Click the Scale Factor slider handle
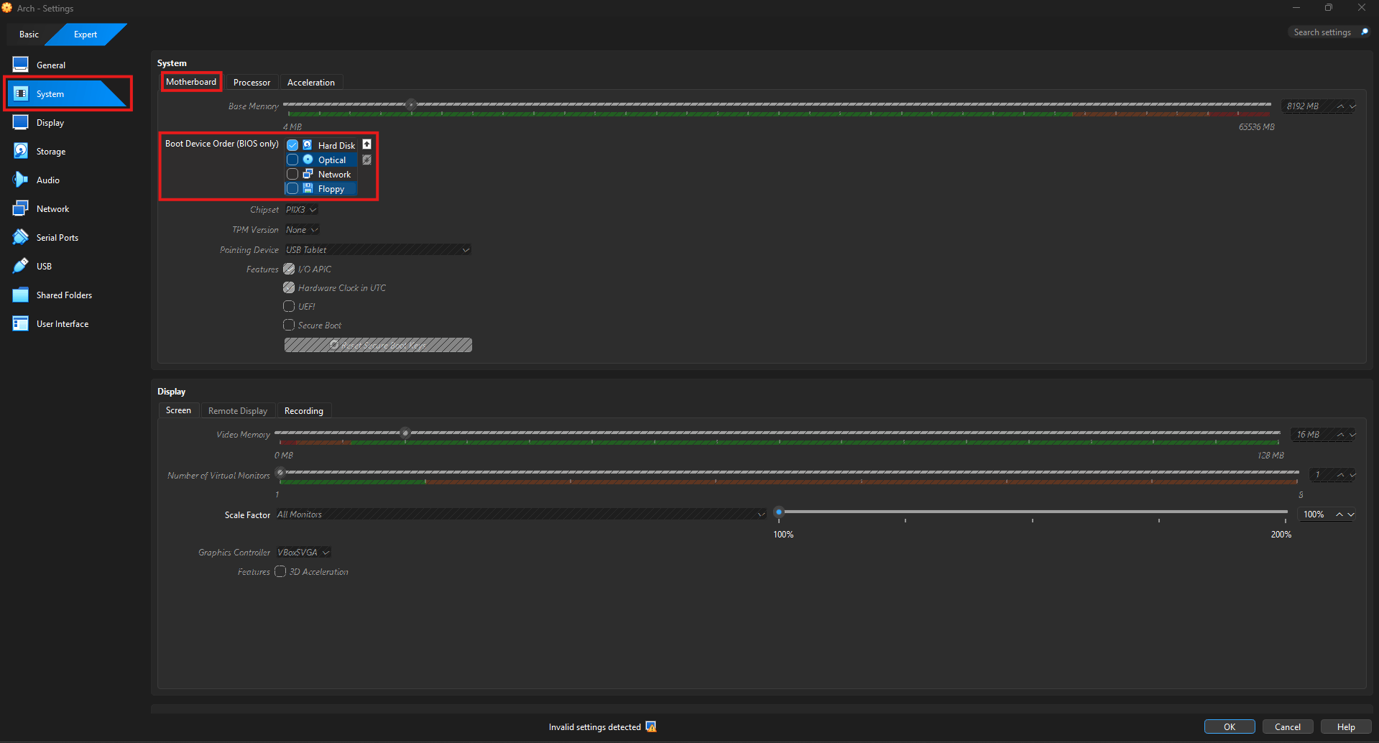Image resolution: width=1379 pixels, height=743 pixels. [x=778, y=512]
